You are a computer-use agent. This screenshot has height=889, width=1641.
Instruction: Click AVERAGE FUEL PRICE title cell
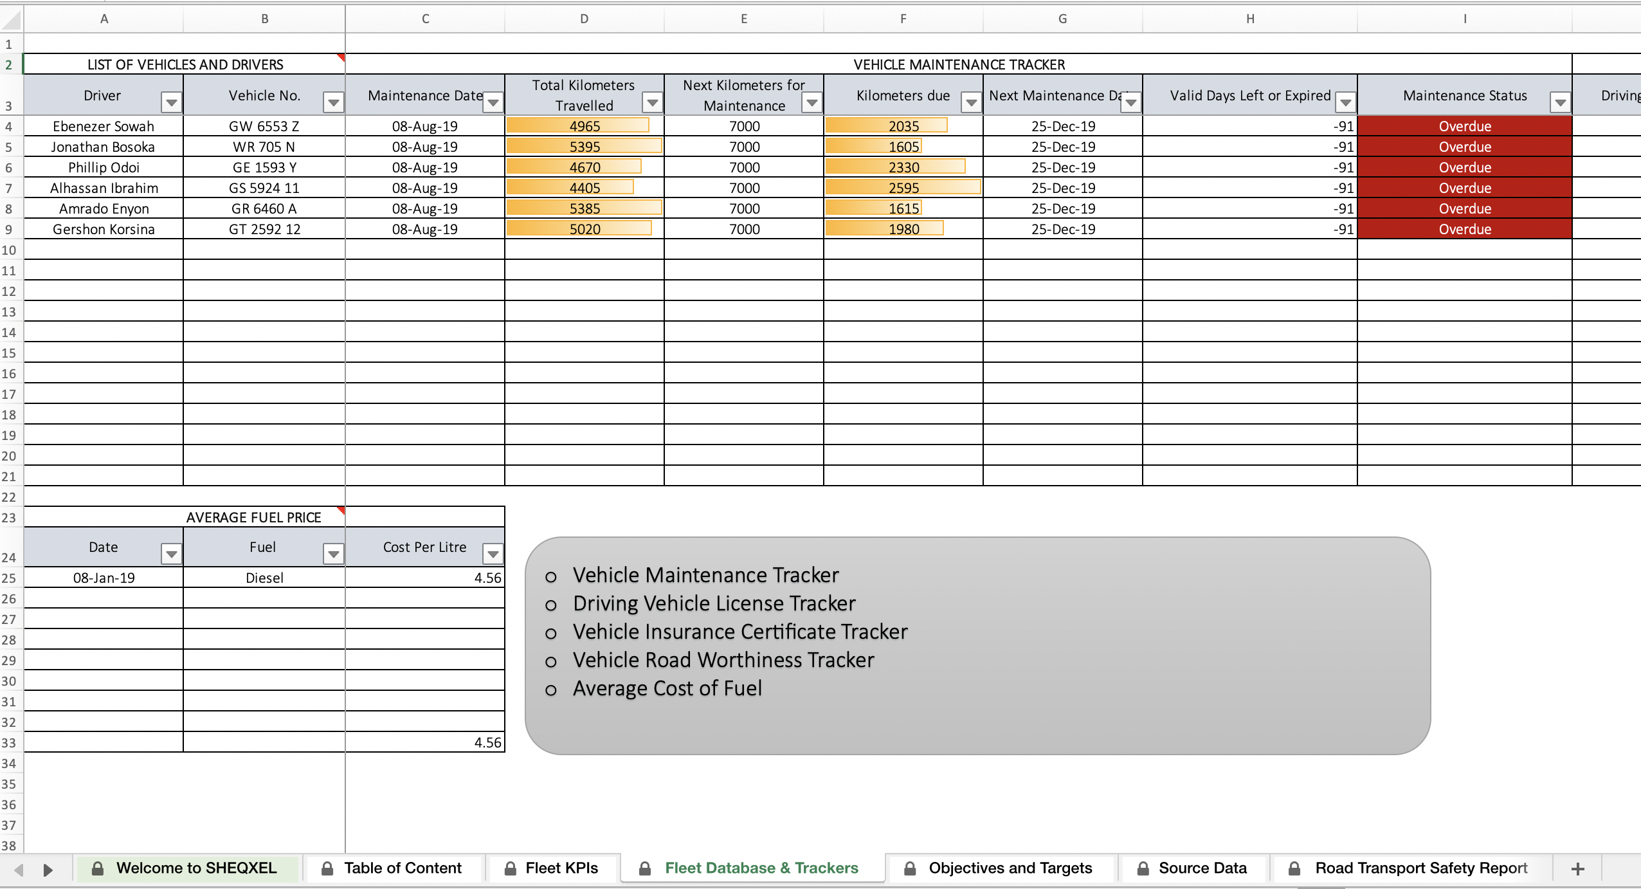click(264, 517)
